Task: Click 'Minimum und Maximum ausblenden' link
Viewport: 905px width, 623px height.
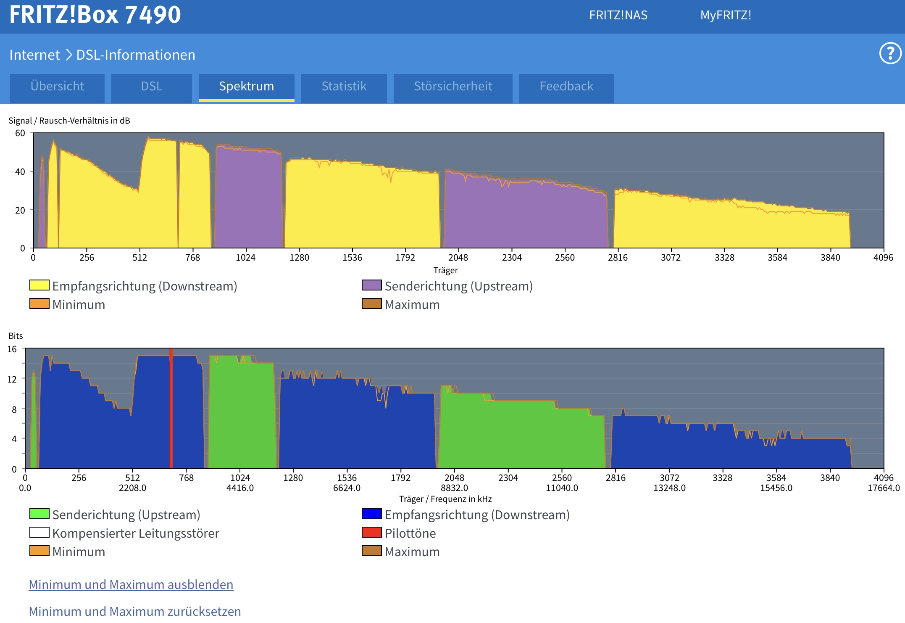Action: pyautogui.click(x=131, y=584)
